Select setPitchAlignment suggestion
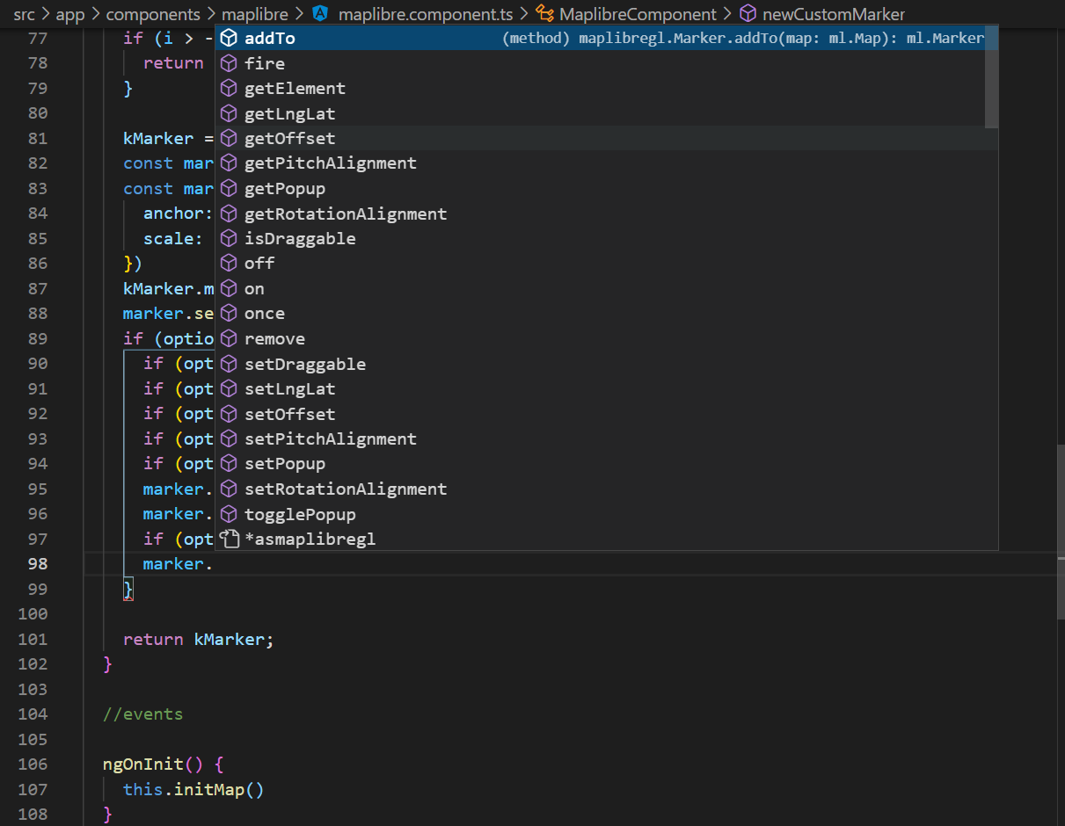 (607, 439)
